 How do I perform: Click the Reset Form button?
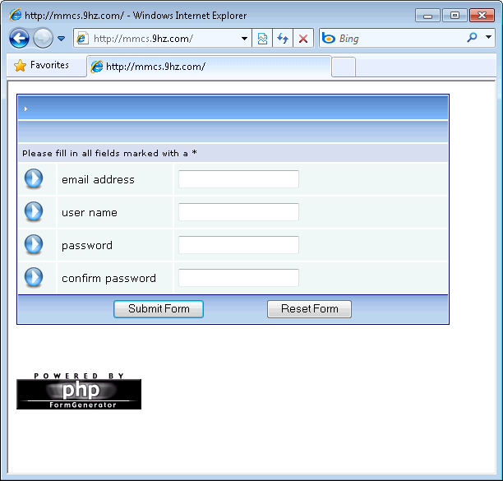(309, 309)
